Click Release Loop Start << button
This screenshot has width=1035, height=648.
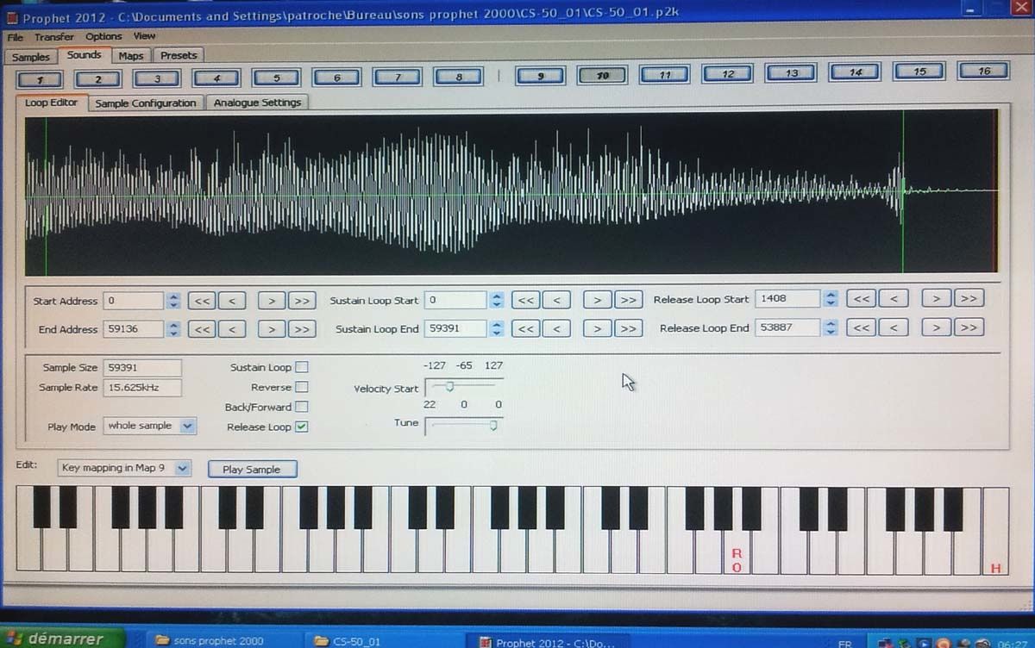(x=862, y=298)
